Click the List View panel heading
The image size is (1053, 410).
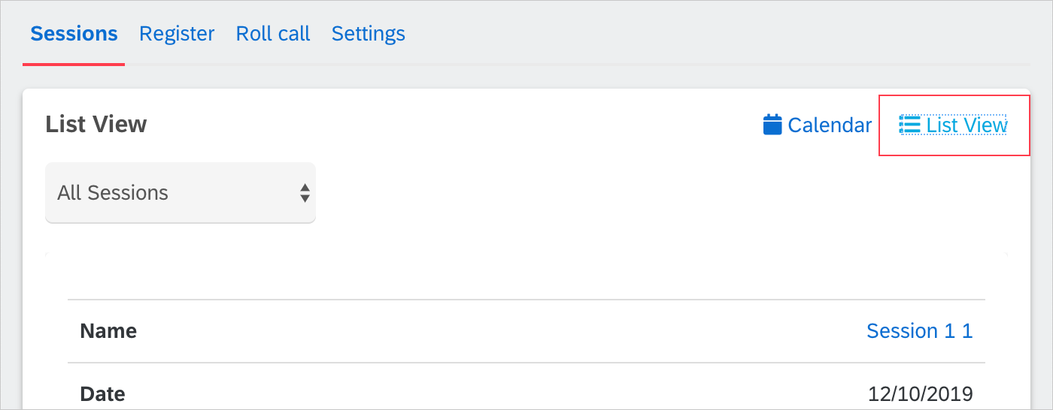tap(96, 125)
